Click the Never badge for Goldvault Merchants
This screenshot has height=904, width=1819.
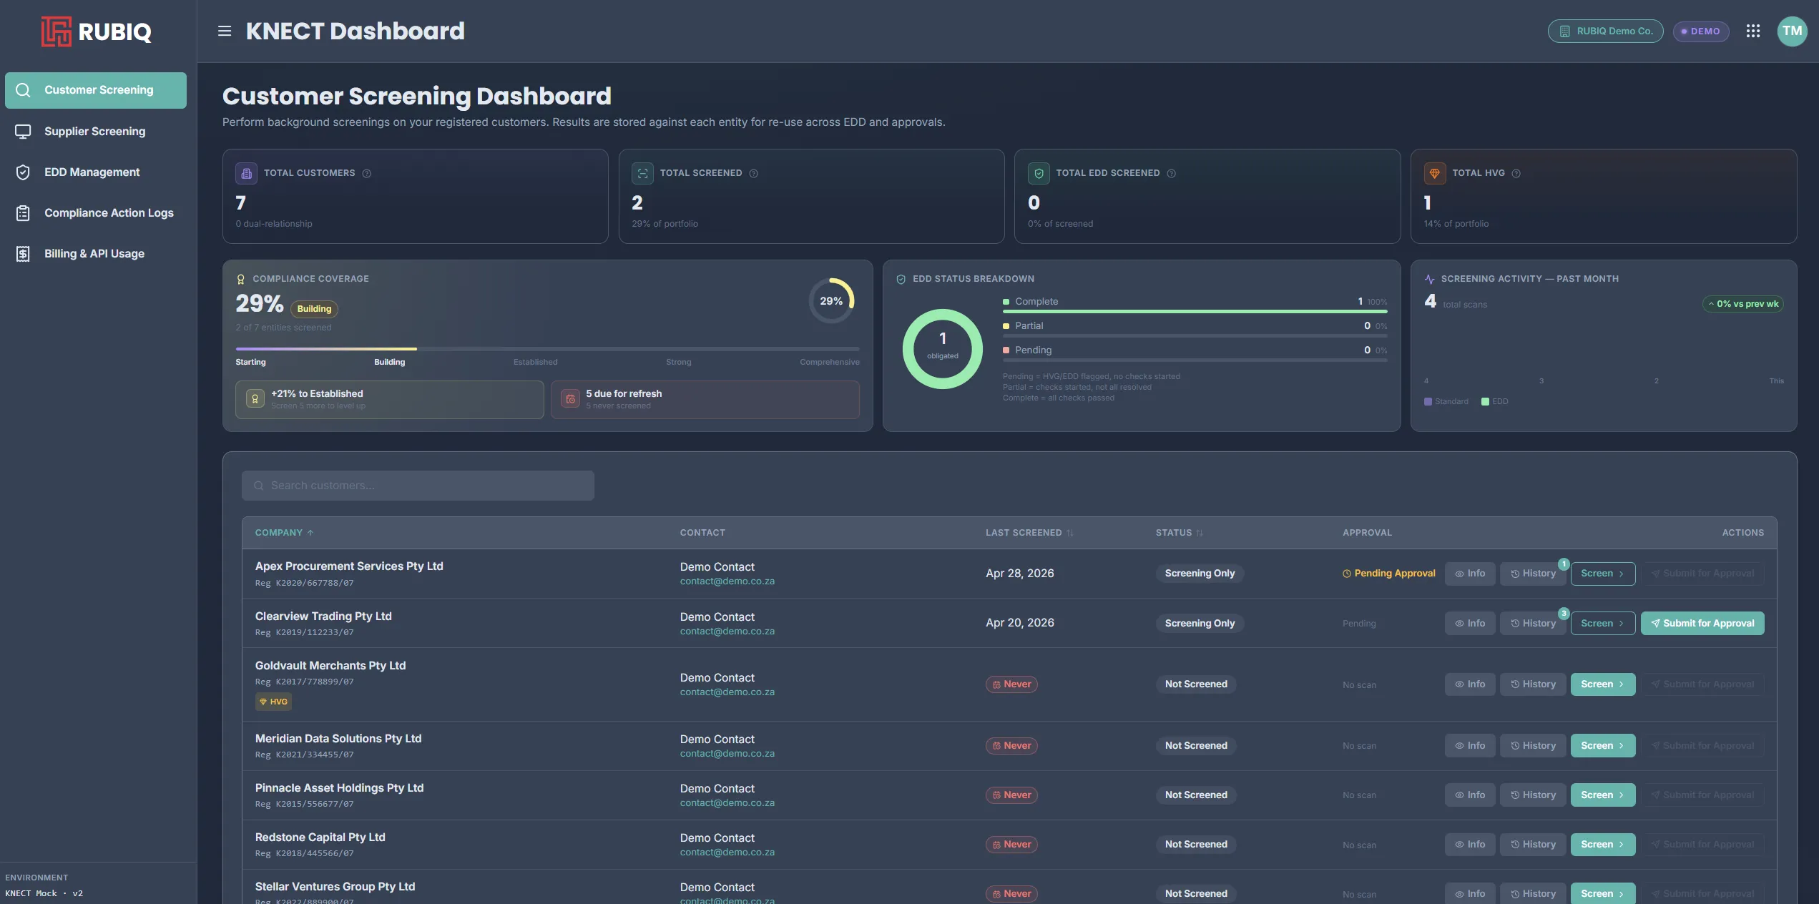tap(1011, 684)
